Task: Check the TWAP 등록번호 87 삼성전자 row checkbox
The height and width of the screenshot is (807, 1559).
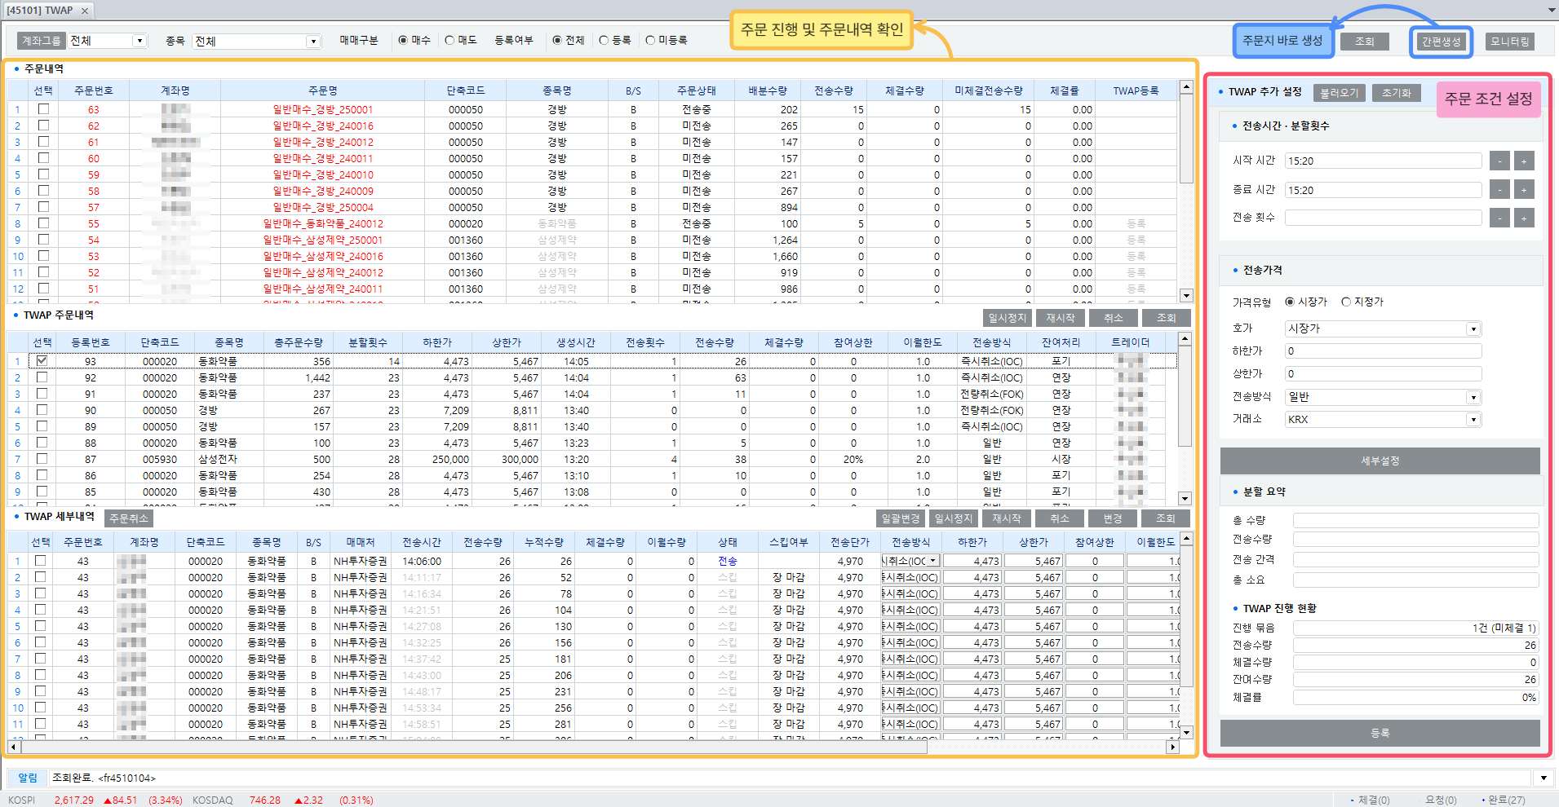Action: 42,459
